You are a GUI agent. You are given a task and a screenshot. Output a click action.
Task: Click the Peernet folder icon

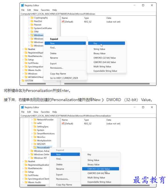[x=32, y=25]
